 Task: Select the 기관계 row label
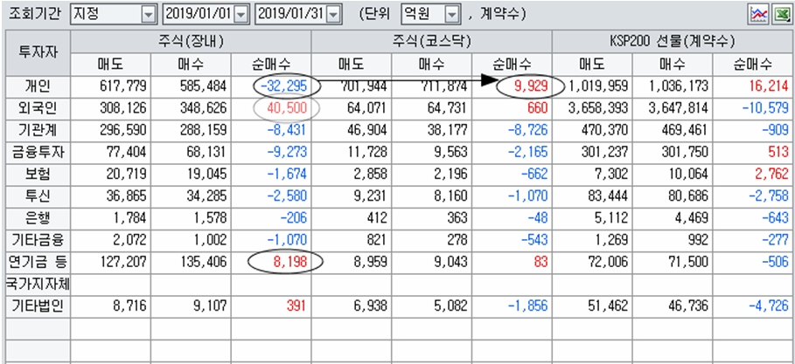37,130
